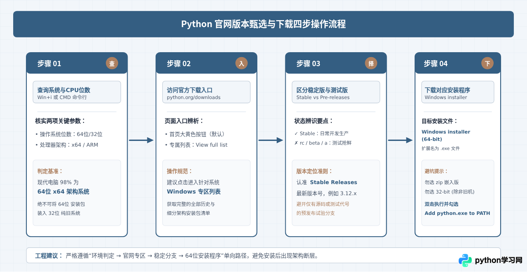Click the 版本定位准则 label
Screen dimensions: 527x272
tap(315, 171)
